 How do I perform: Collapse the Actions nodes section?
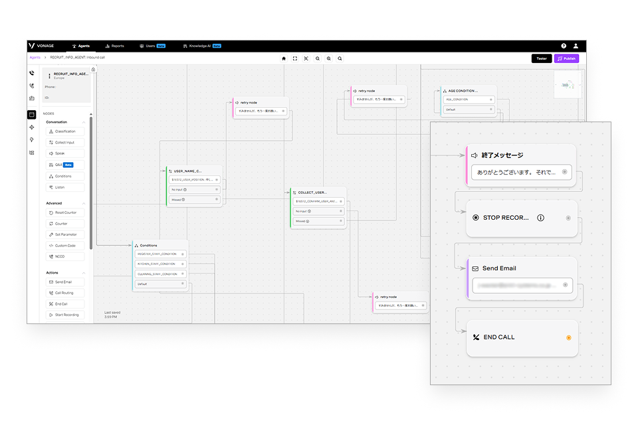pyautogui.click(x=84, y=273)
